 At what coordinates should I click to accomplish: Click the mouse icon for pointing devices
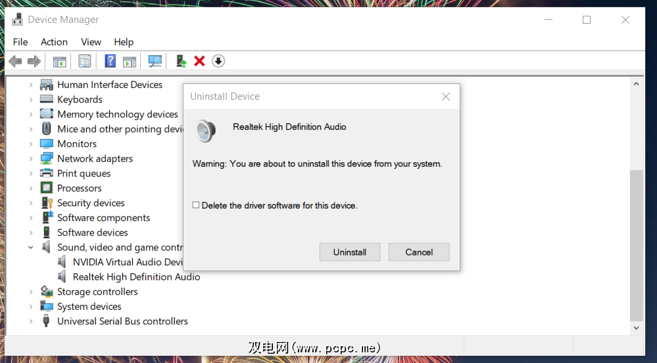(46, 129)
